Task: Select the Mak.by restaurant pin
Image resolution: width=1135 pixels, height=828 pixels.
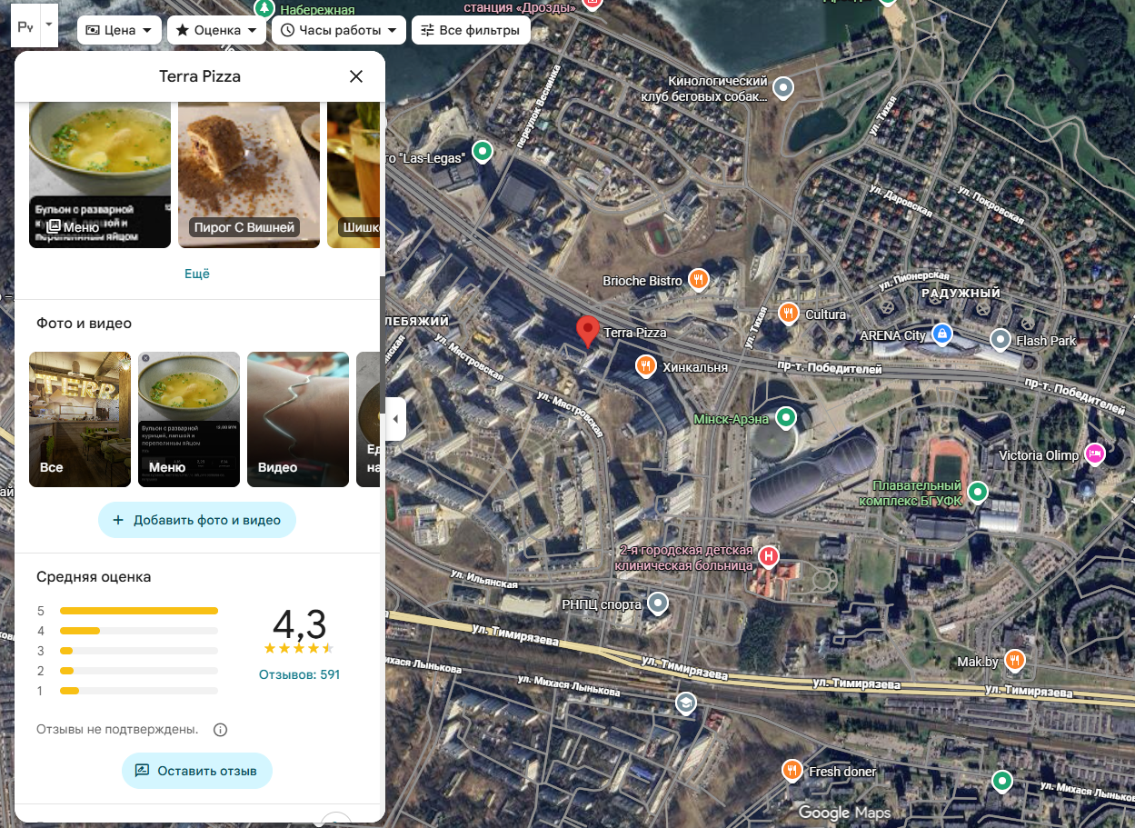Action: [x=1015, y=661]
